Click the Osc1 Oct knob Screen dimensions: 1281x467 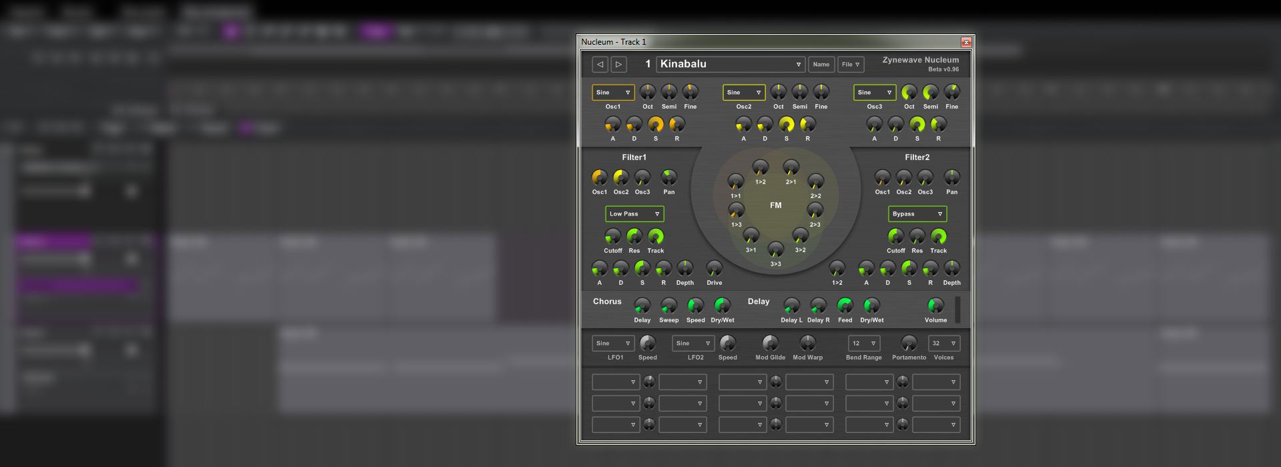point(647,92)
